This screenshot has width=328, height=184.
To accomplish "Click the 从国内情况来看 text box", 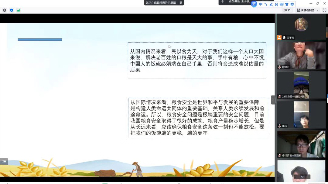I will click(x=197, y=60).
